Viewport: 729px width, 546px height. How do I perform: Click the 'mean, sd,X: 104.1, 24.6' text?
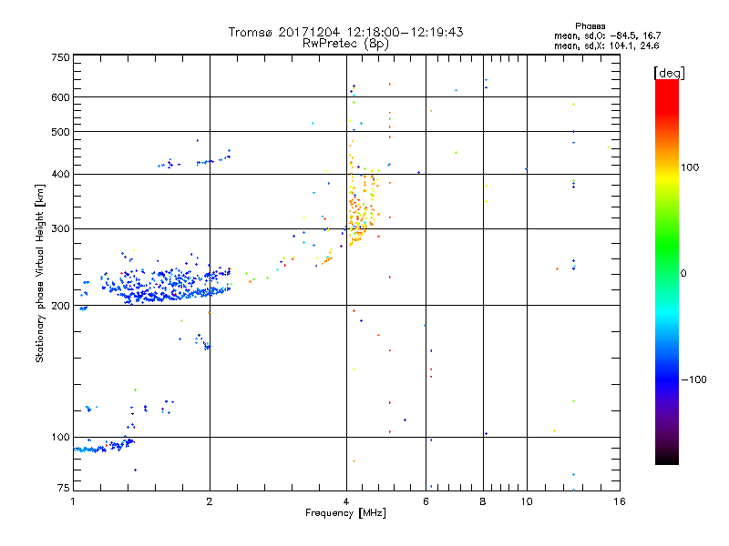(x=606, y=45)
